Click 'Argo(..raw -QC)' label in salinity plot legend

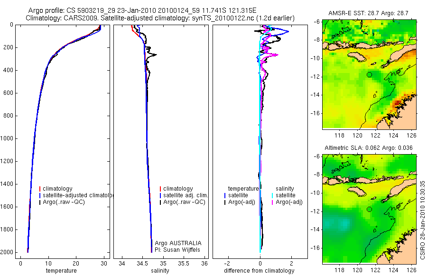pos(185,202)
